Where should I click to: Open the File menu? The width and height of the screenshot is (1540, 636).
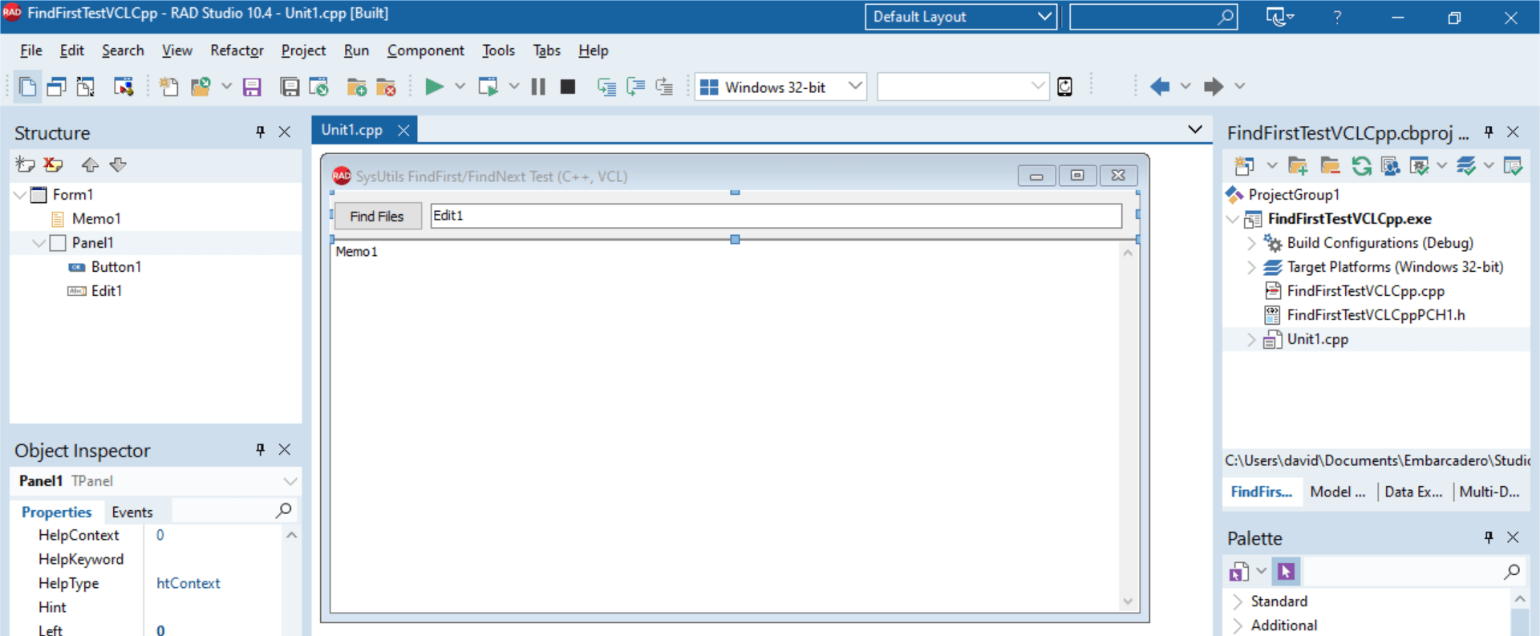tap(31, 51)
